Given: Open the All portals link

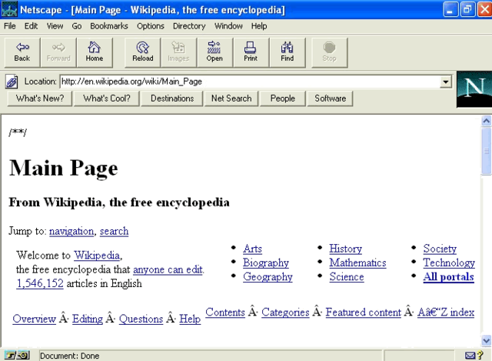Looking at the screenshot, I should click(x=449, y=277).
